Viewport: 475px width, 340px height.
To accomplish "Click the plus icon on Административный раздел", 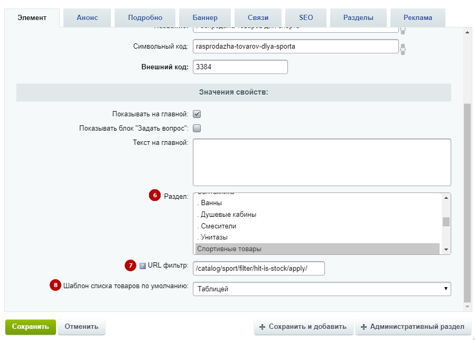I will [x=364, y=327].
